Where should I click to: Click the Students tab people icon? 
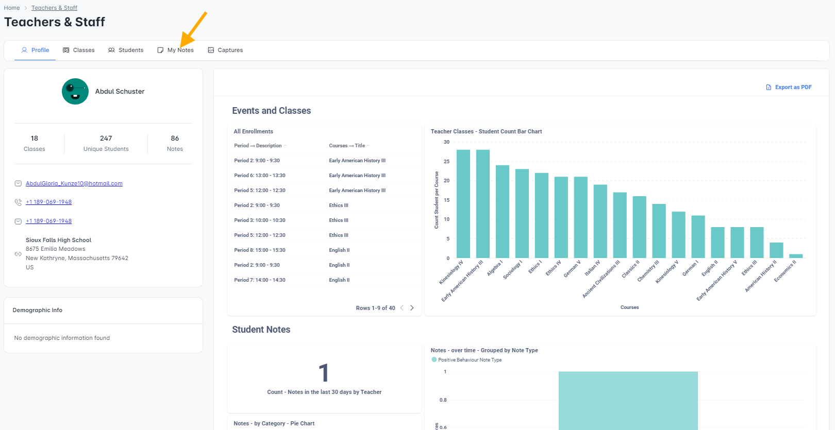coord(111,50)
